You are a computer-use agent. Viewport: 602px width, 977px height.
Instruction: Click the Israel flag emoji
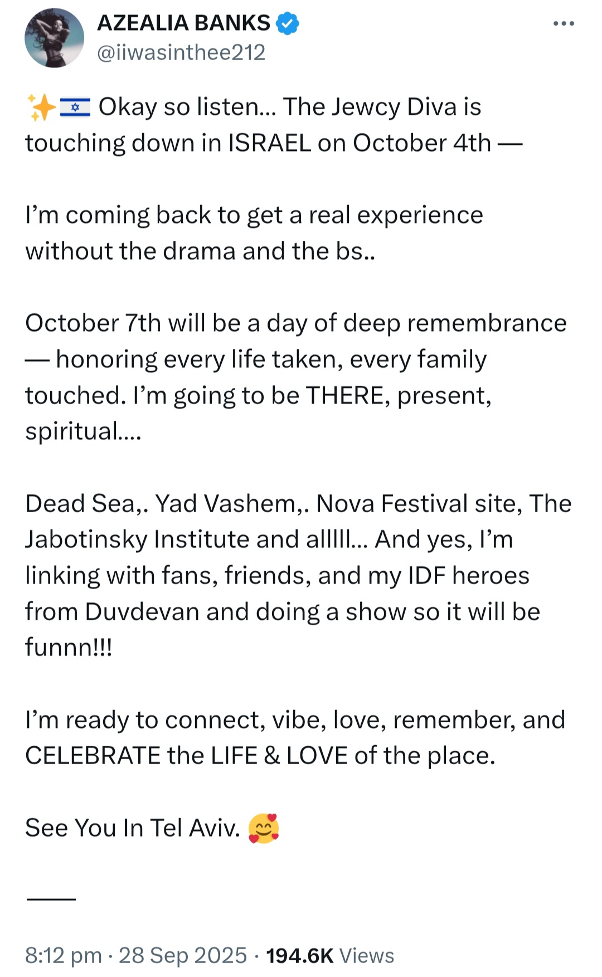click(75, 107)
